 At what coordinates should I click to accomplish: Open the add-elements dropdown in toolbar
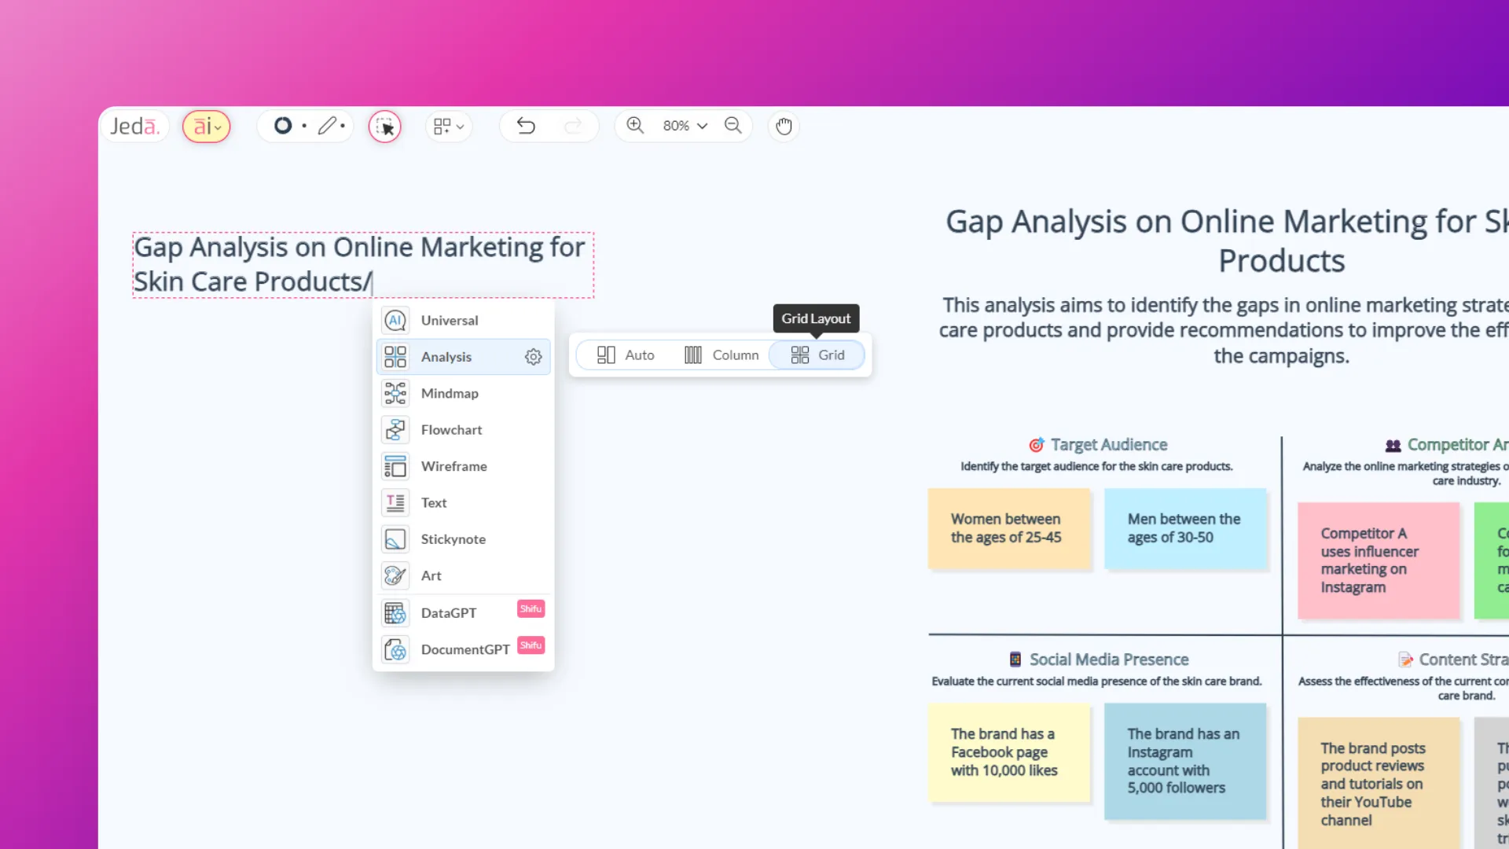coord(448,126)
